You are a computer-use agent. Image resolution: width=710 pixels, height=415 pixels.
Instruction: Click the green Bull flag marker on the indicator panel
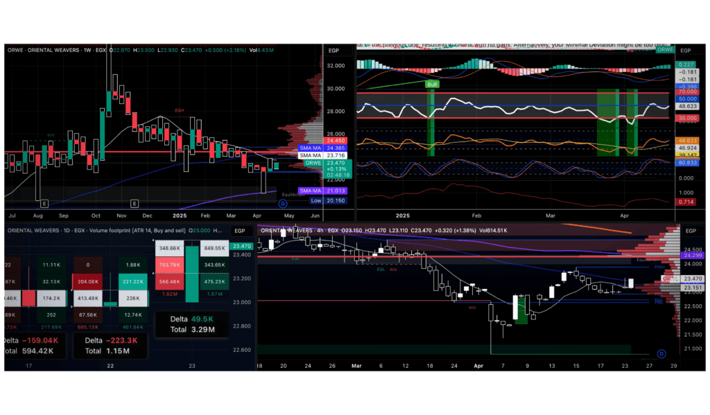point(431,84)
